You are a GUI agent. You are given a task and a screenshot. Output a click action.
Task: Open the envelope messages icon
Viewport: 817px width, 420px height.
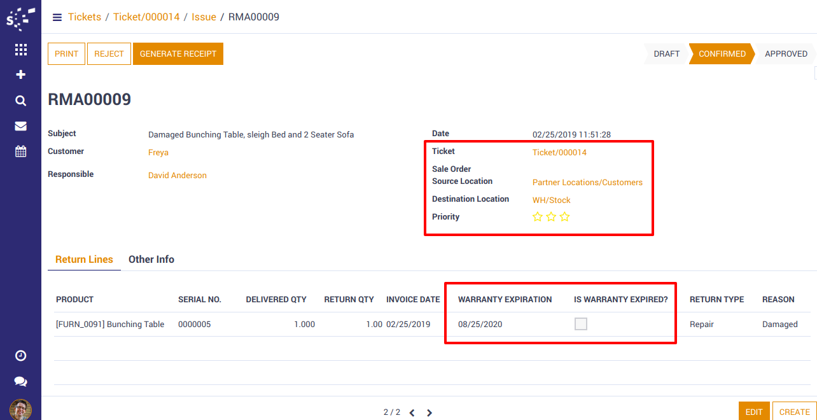20,126
